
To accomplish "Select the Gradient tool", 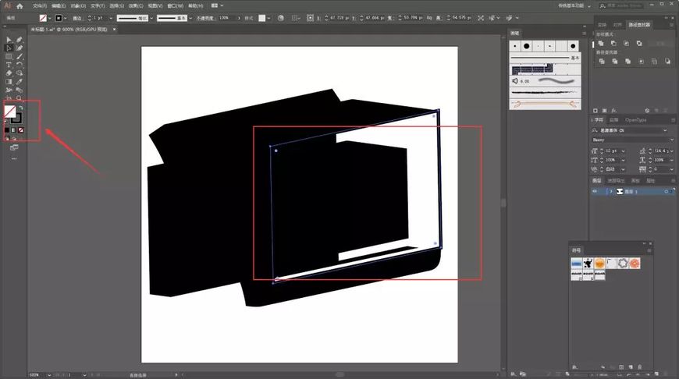I will (9, 82).
